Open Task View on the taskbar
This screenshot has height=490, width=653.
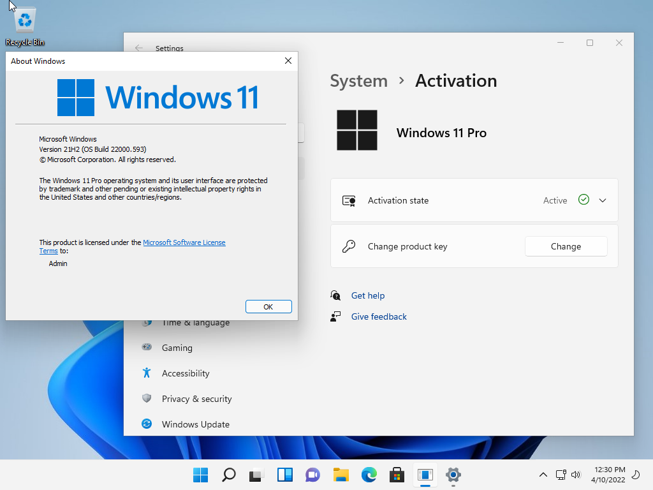tap(256, 475)
